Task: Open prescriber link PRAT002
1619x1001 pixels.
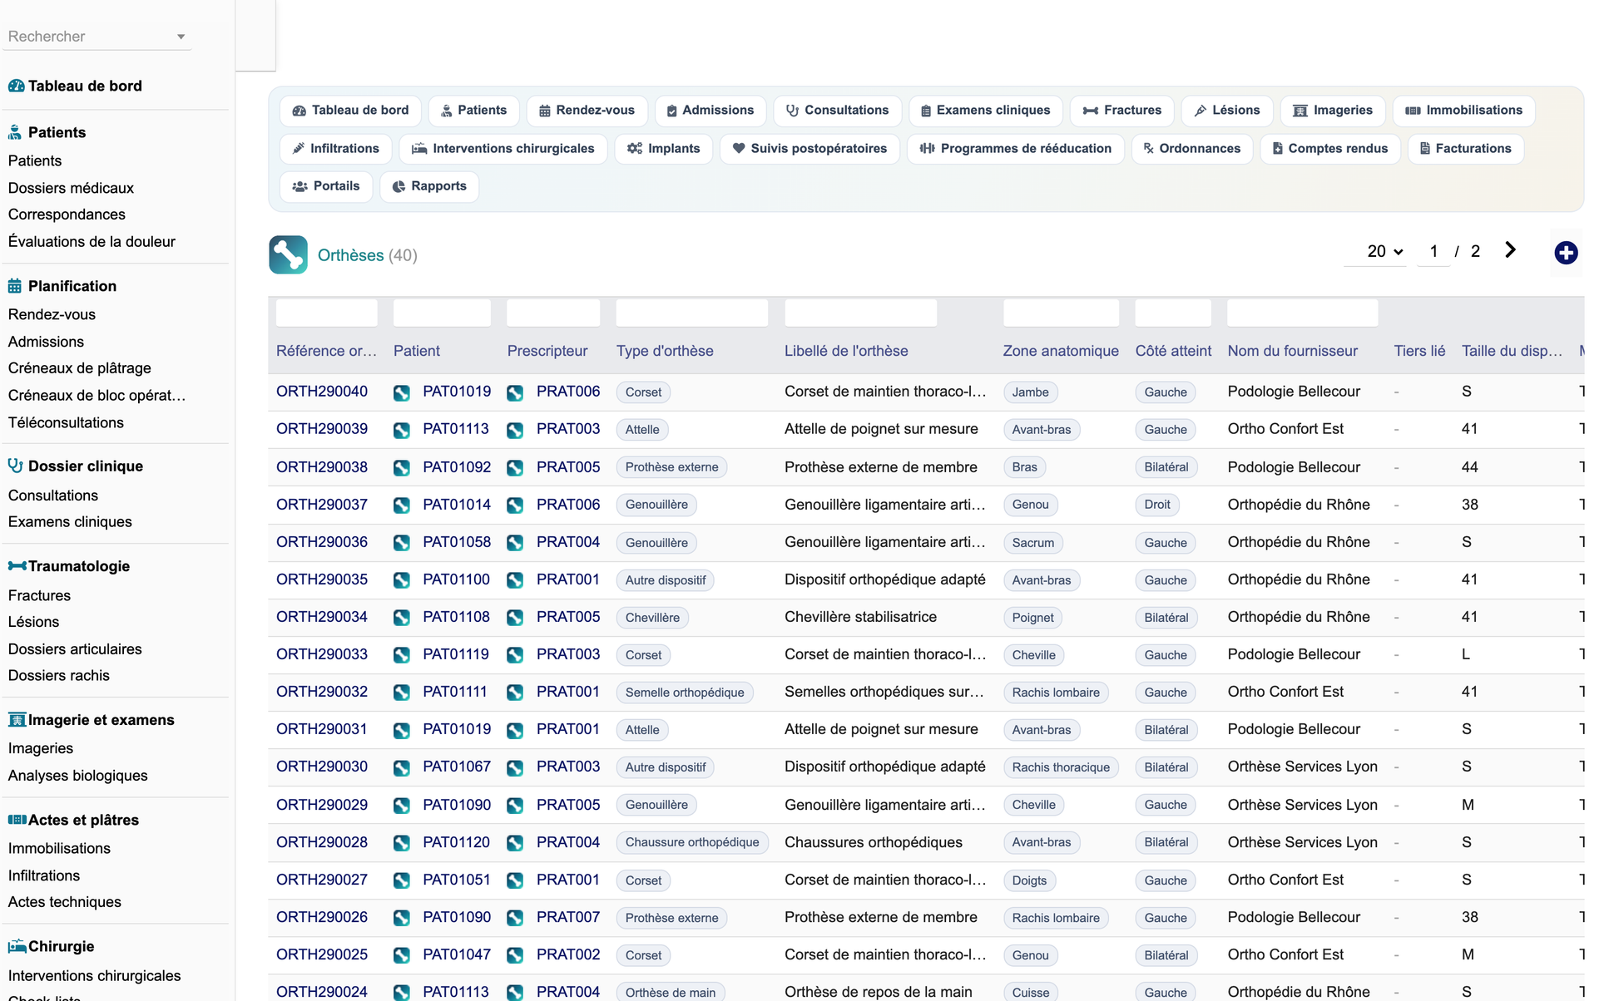Action: 568,954
